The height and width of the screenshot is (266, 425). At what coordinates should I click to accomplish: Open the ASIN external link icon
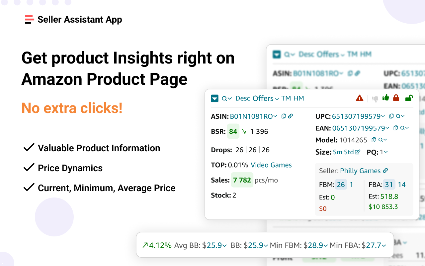(290, 116)
